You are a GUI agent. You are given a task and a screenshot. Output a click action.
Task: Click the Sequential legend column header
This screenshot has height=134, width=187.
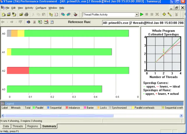point(56,108)
